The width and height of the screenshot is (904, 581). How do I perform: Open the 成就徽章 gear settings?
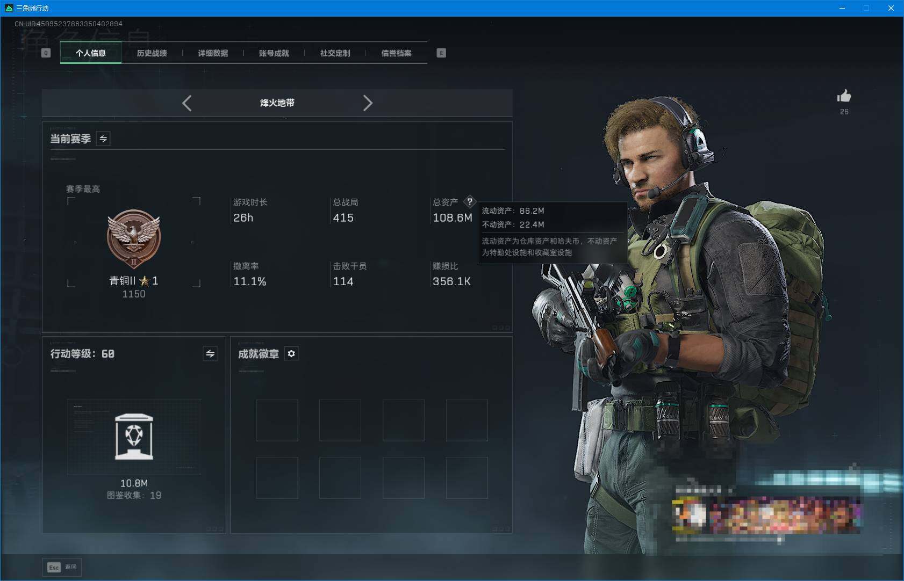[x=291, y=353]
